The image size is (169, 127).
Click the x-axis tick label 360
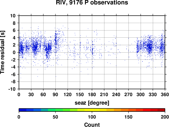click(165, 94)
